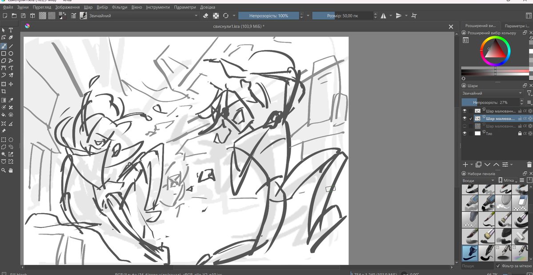Expand the add layer dropdown arrow

coord(472,165)
